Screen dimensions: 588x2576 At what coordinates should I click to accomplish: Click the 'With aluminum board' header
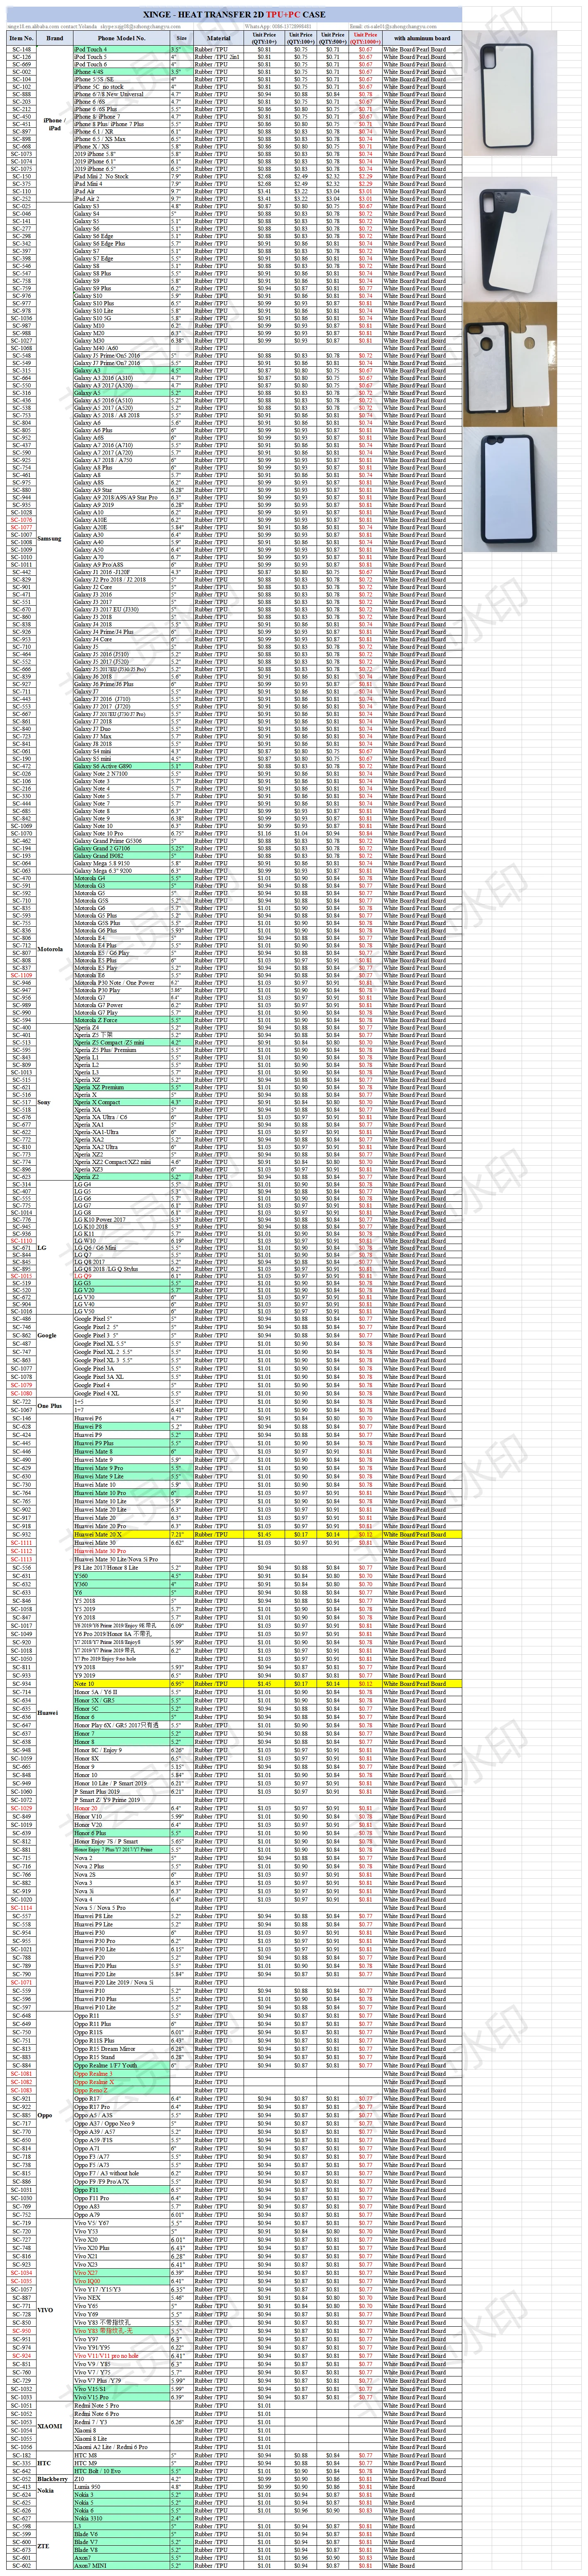point(421,38)
